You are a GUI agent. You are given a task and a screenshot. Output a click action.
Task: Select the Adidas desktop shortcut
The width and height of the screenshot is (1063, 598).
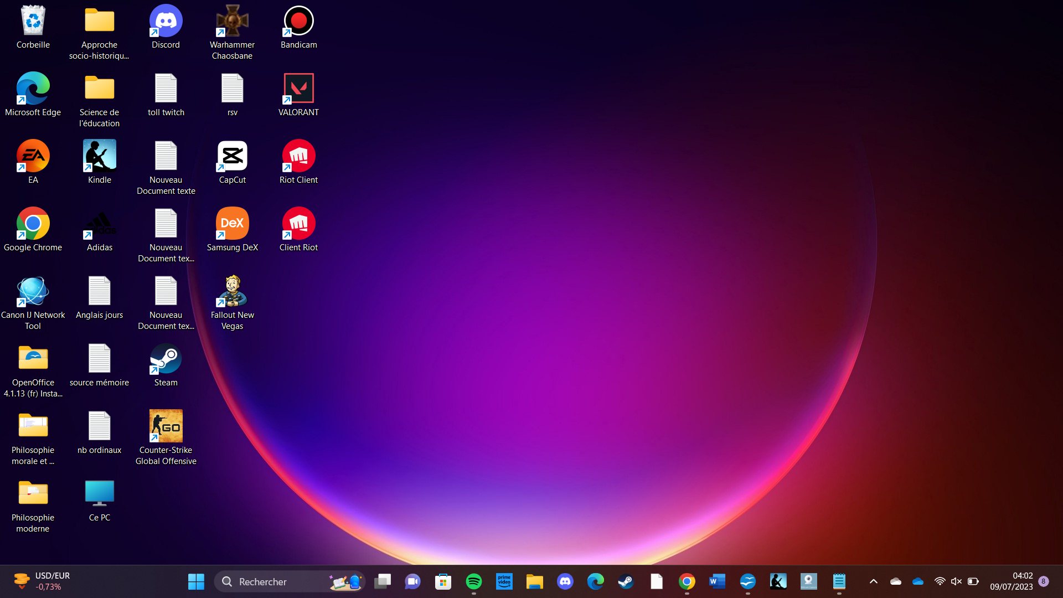point(100,230)
